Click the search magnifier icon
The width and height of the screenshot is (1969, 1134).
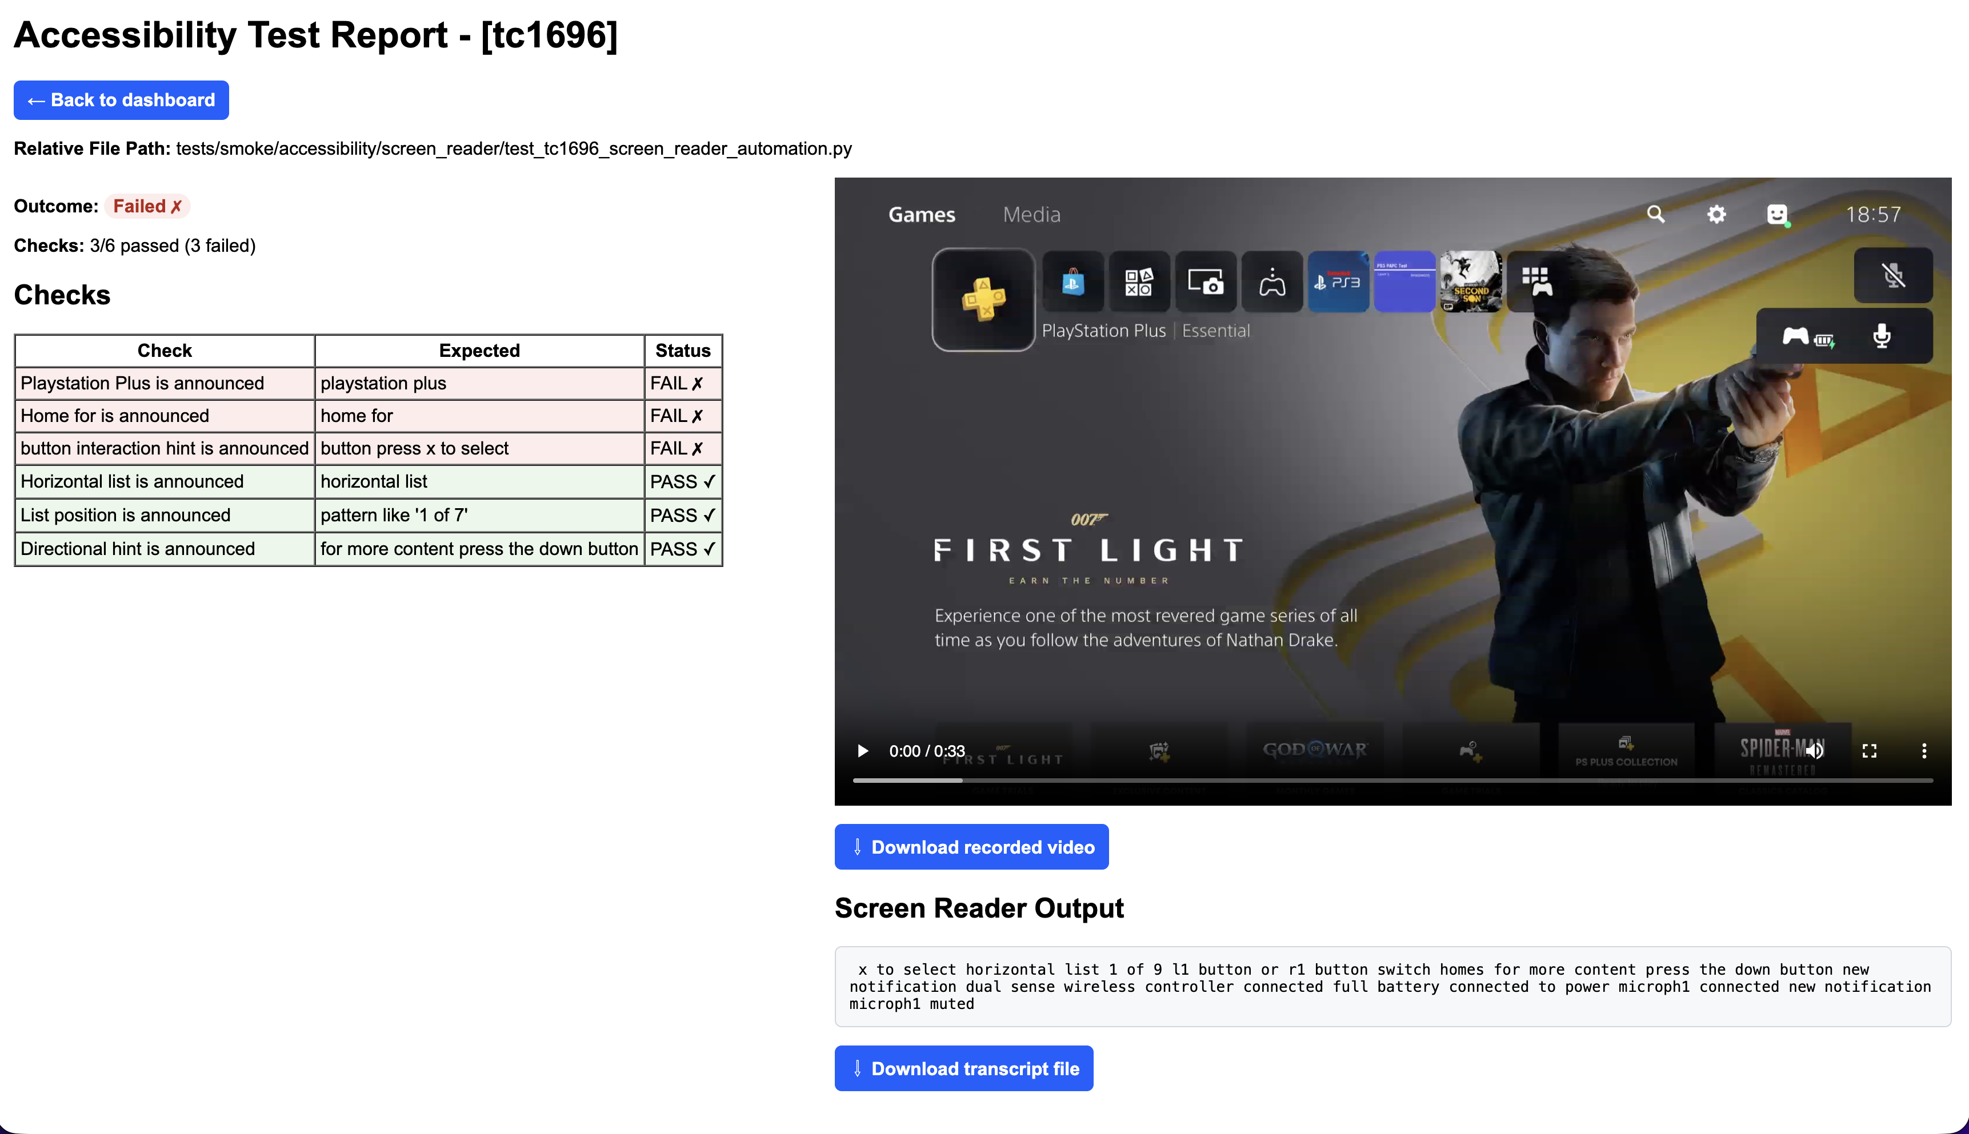pos(1655,214)
